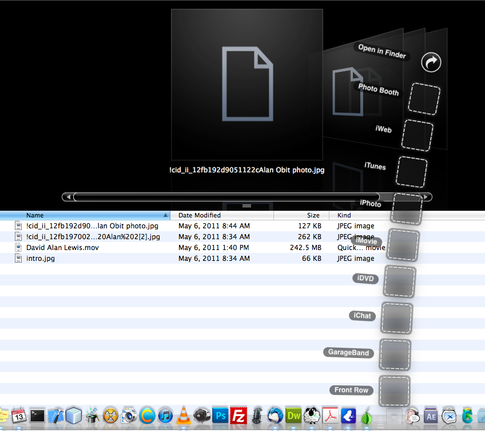This screenshot has width=485, height=431.
Task: Click the May 6, 2011 1:40 PM date
Action: click(214, 248)
